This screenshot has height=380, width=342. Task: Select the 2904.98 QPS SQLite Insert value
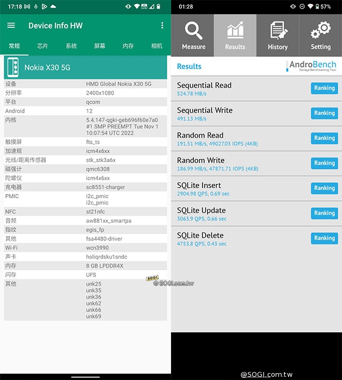203,193
